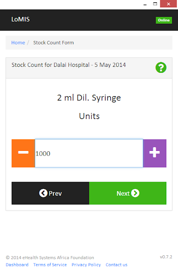Open the Privacy Policy link
The image size is (178, 276).
coord(86,265)
